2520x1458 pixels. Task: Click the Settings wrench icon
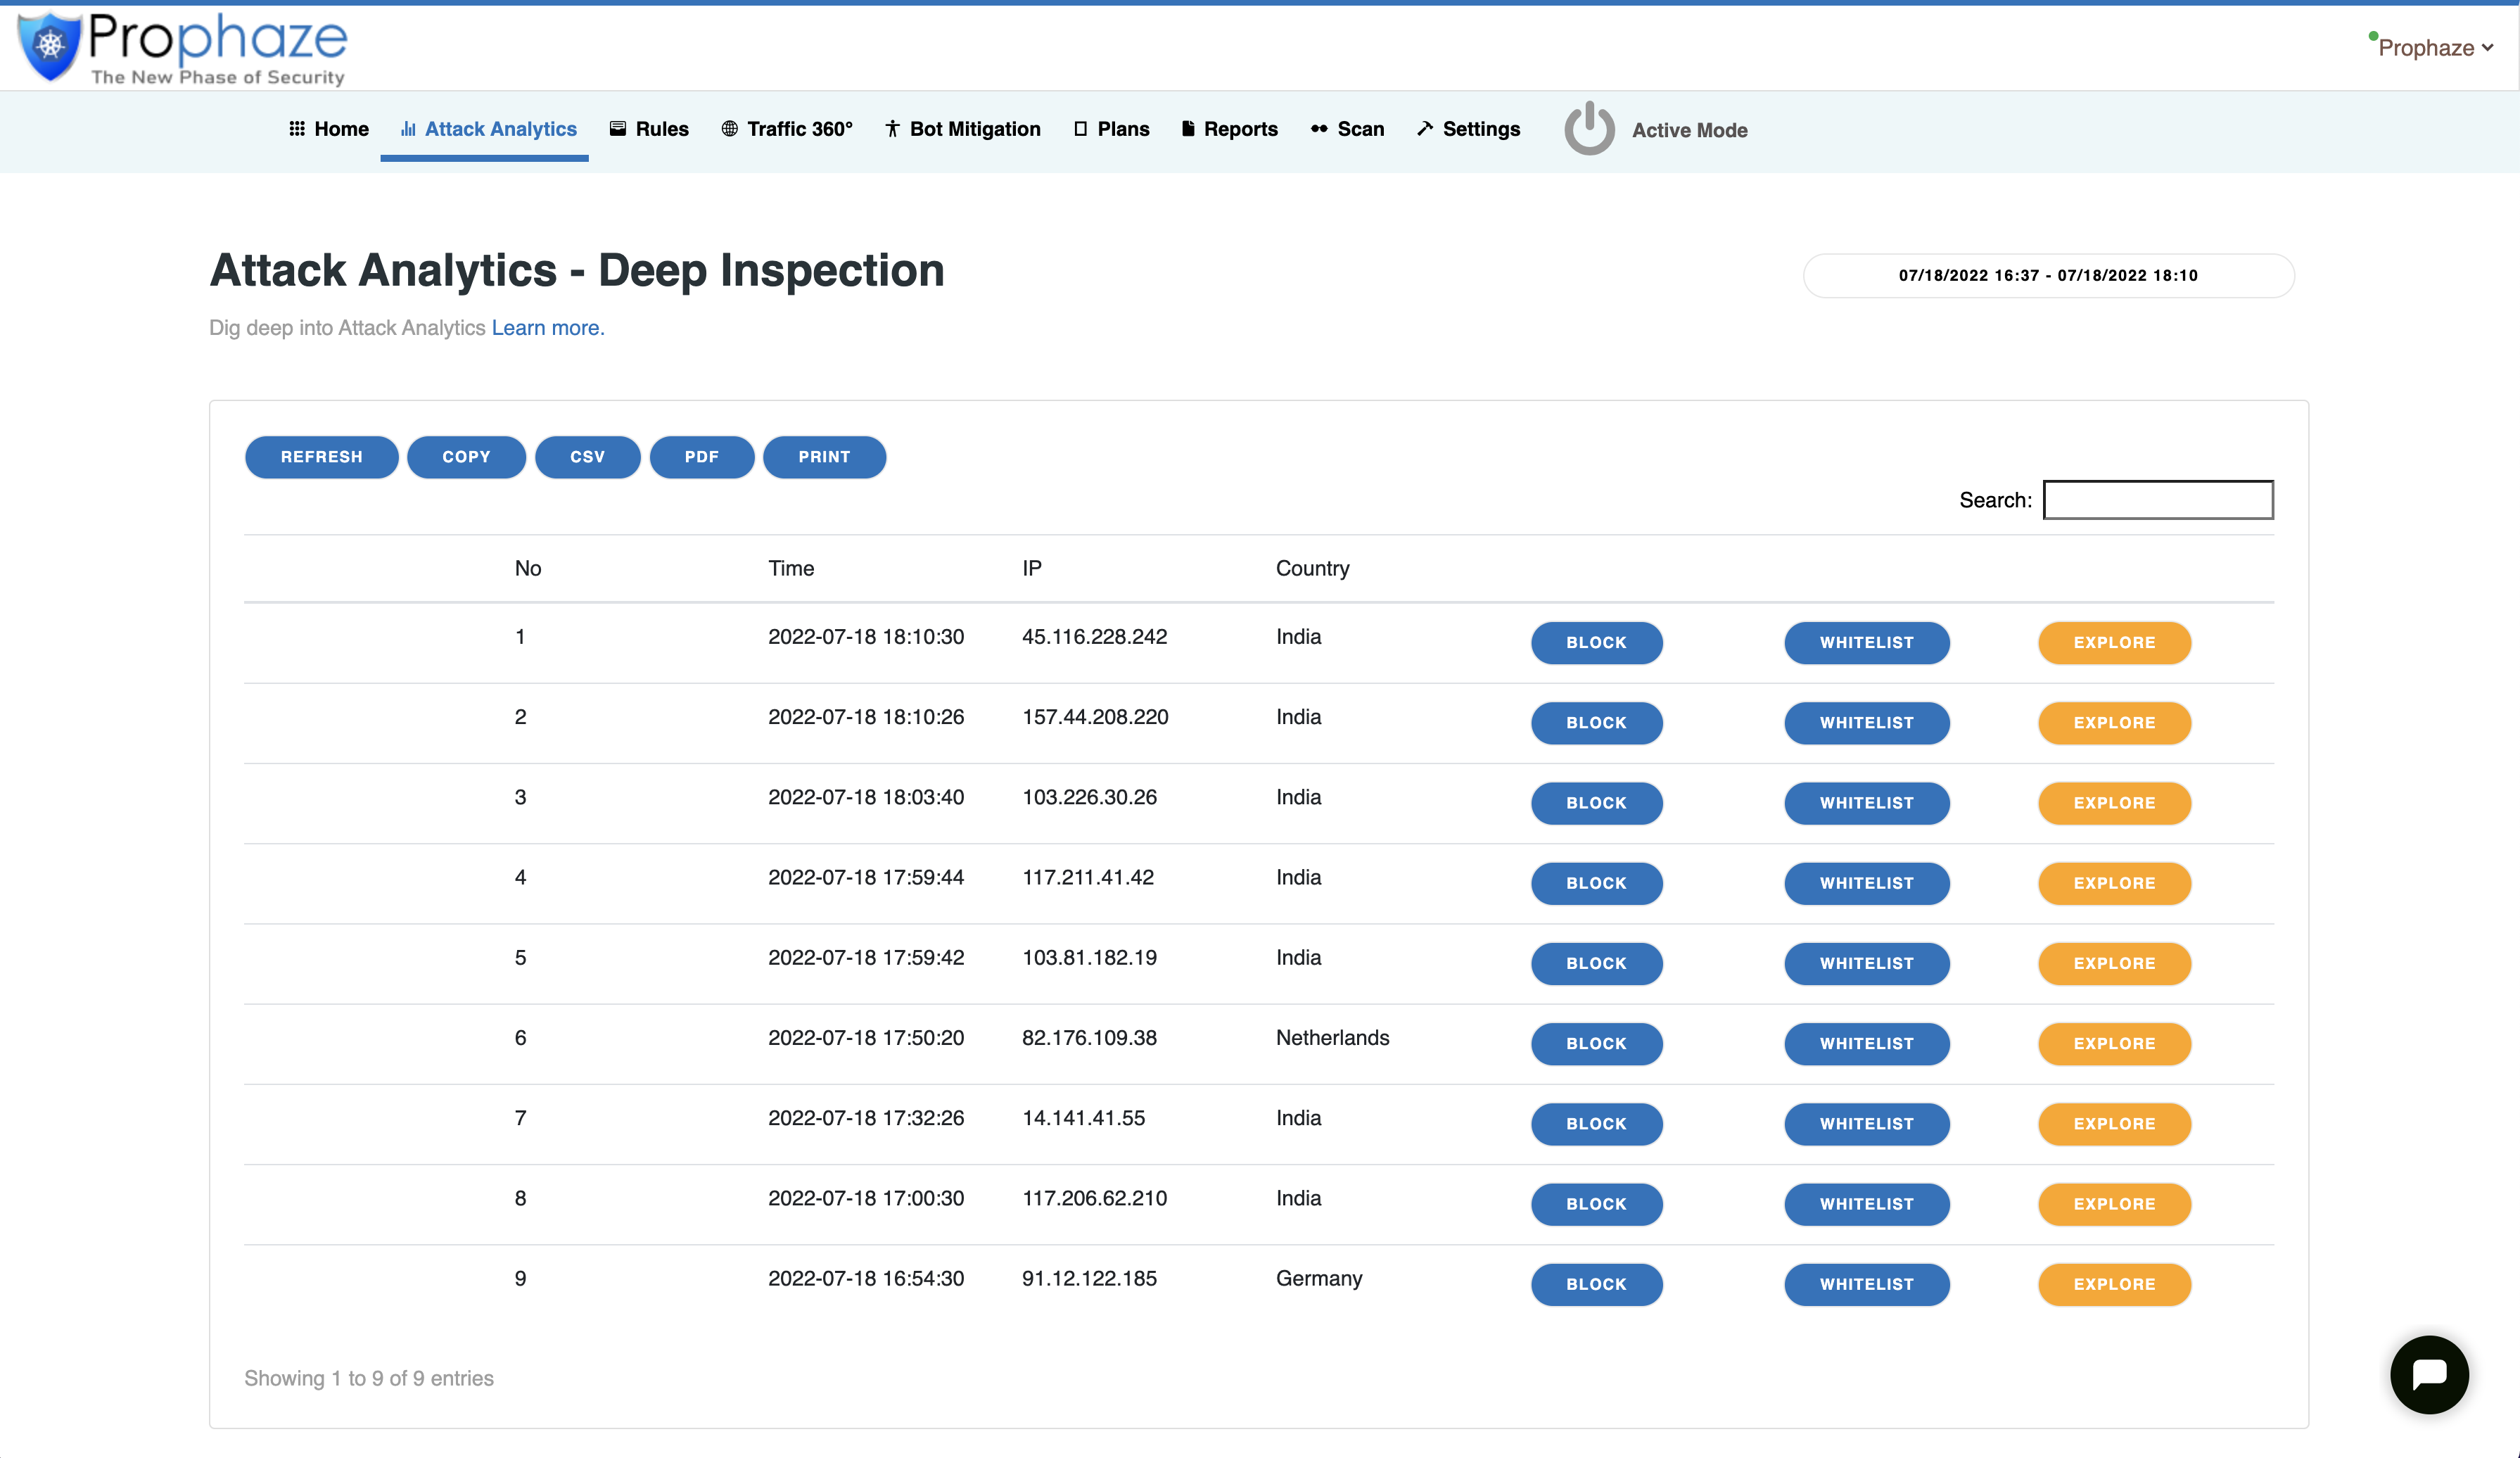(1425, 129)
